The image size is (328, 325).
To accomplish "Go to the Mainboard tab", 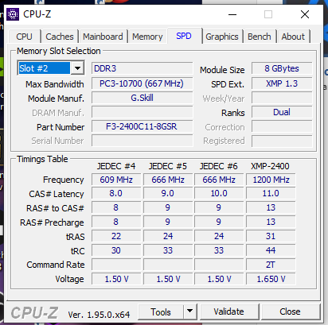I will pos(103,37).
